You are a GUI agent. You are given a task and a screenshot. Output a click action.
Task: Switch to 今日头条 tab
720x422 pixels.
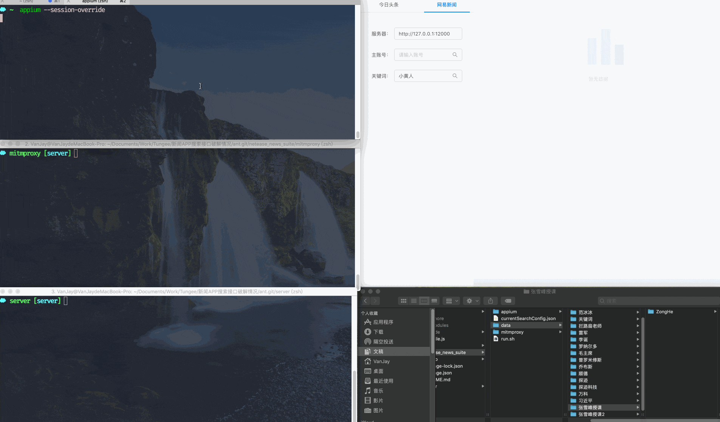pos(389,5)
